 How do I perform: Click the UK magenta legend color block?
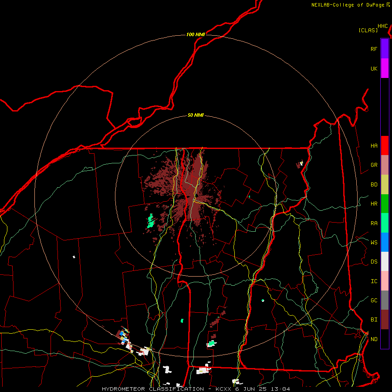tap(385, 68)
